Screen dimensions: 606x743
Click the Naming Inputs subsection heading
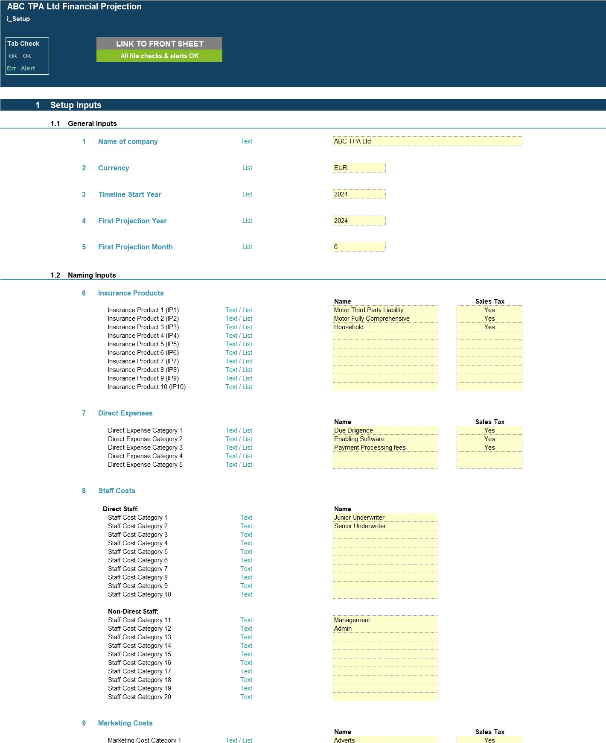click(x=92, y=275)
